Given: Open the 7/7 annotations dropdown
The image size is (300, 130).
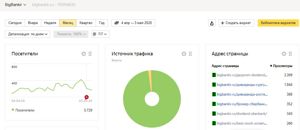Looking at the screenshot, I should 101,34.
